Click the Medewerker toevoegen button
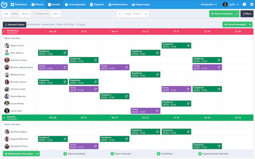The height and width of the screenshot is (159, 255). tap(21, 154)
